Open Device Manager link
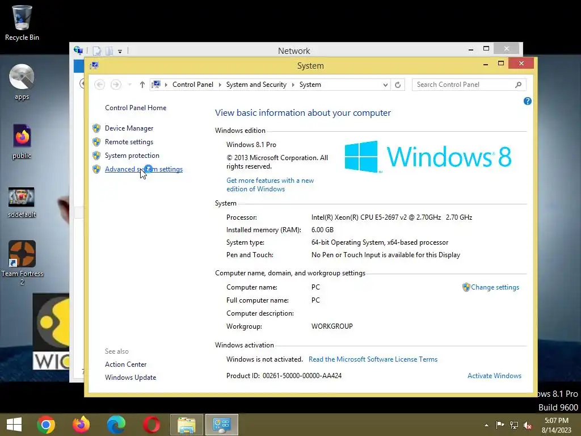 (x=129, y=128)
